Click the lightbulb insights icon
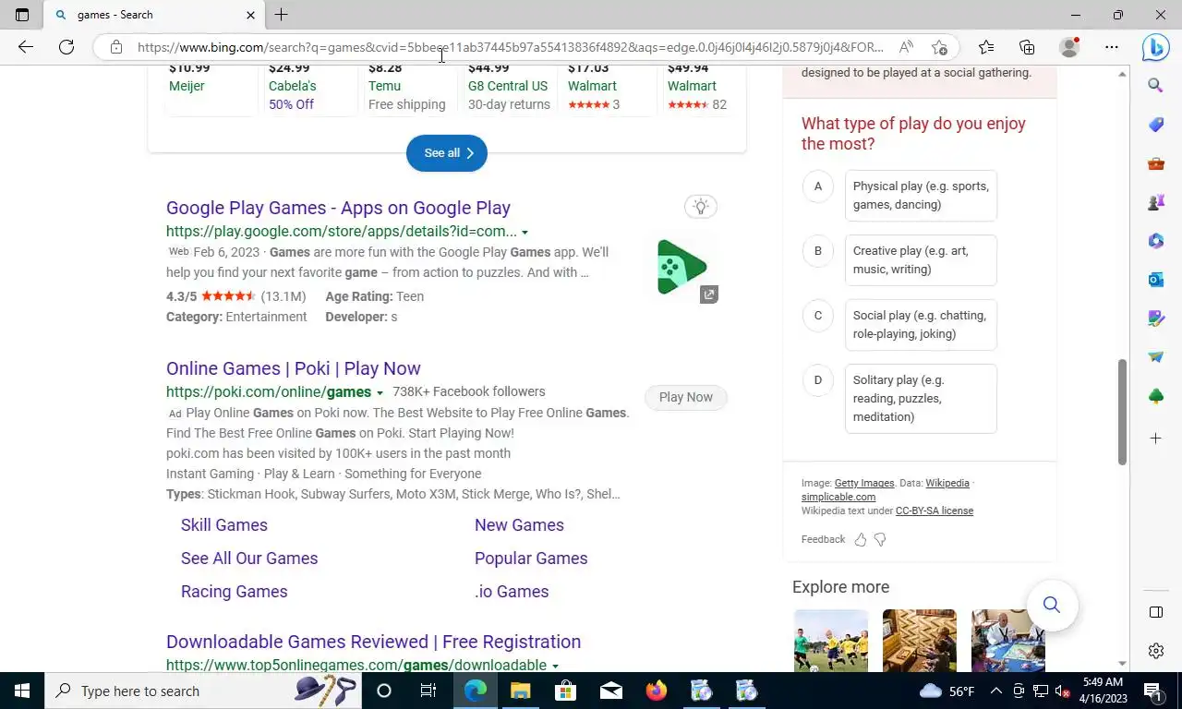 [x=701, y=207]
